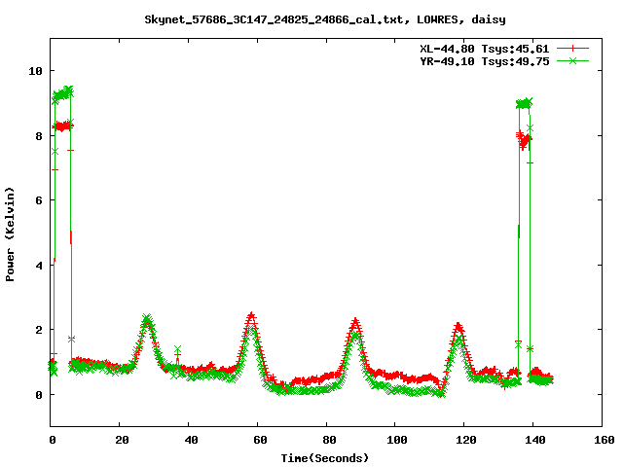The image size is (623, 467).
Task: Click the y-axis tick label 2
Action: click(x=39, y=330)
